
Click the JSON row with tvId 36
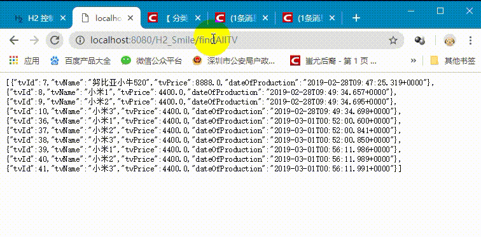pyautogui.click(x=204, y=120)
